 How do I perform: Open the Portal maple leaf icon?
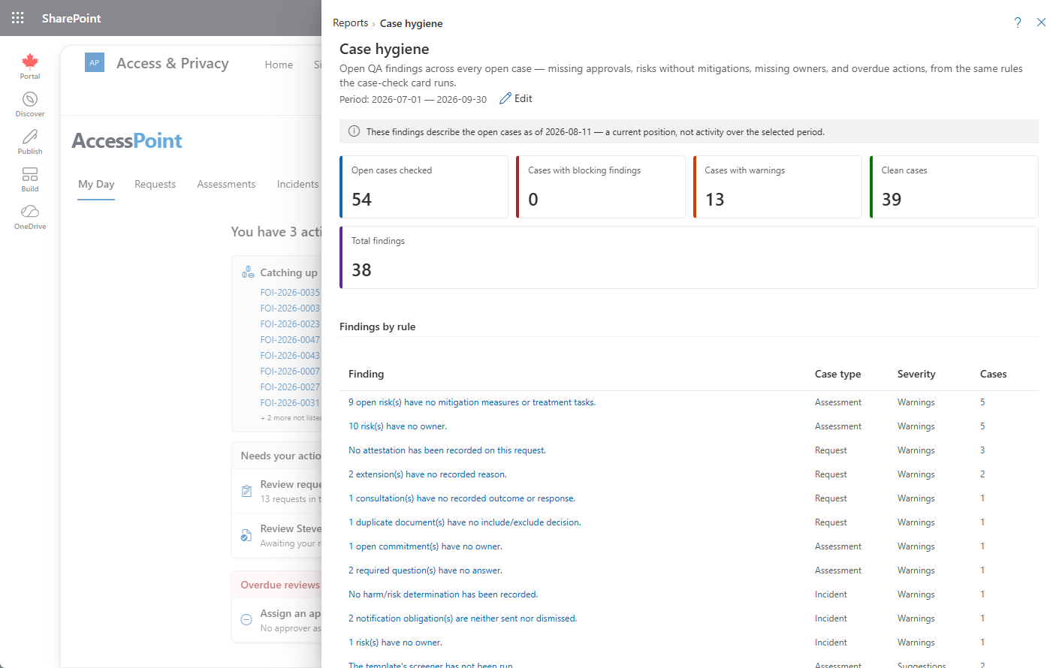point(30,61)
